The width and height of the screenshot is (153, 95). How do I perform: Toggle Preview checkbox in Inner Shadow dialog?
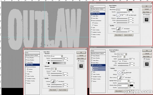point(144,14)
